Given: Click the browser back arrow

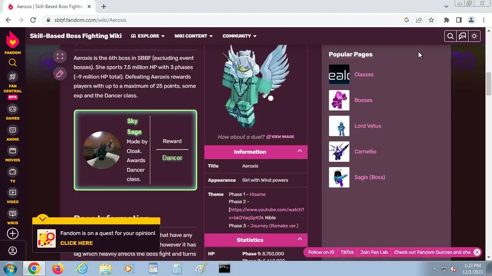Looking at the screenshot, I should pyautogui.click(x=8, y=20).
